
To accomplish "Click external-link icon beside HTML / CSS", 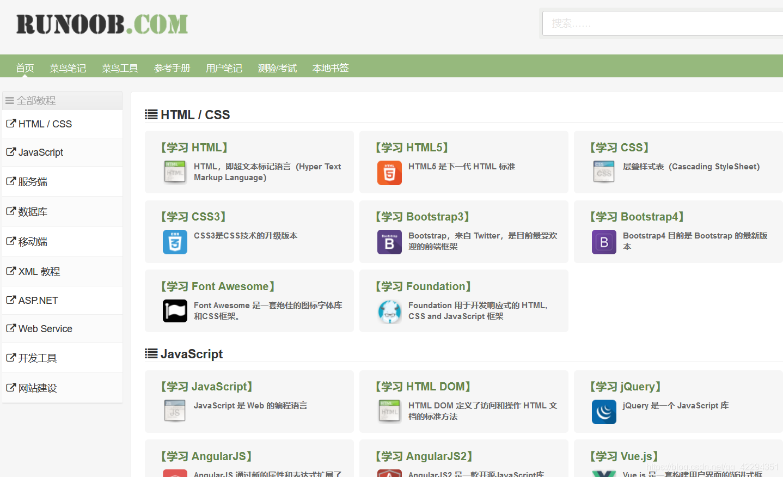I will click(11, 124).
